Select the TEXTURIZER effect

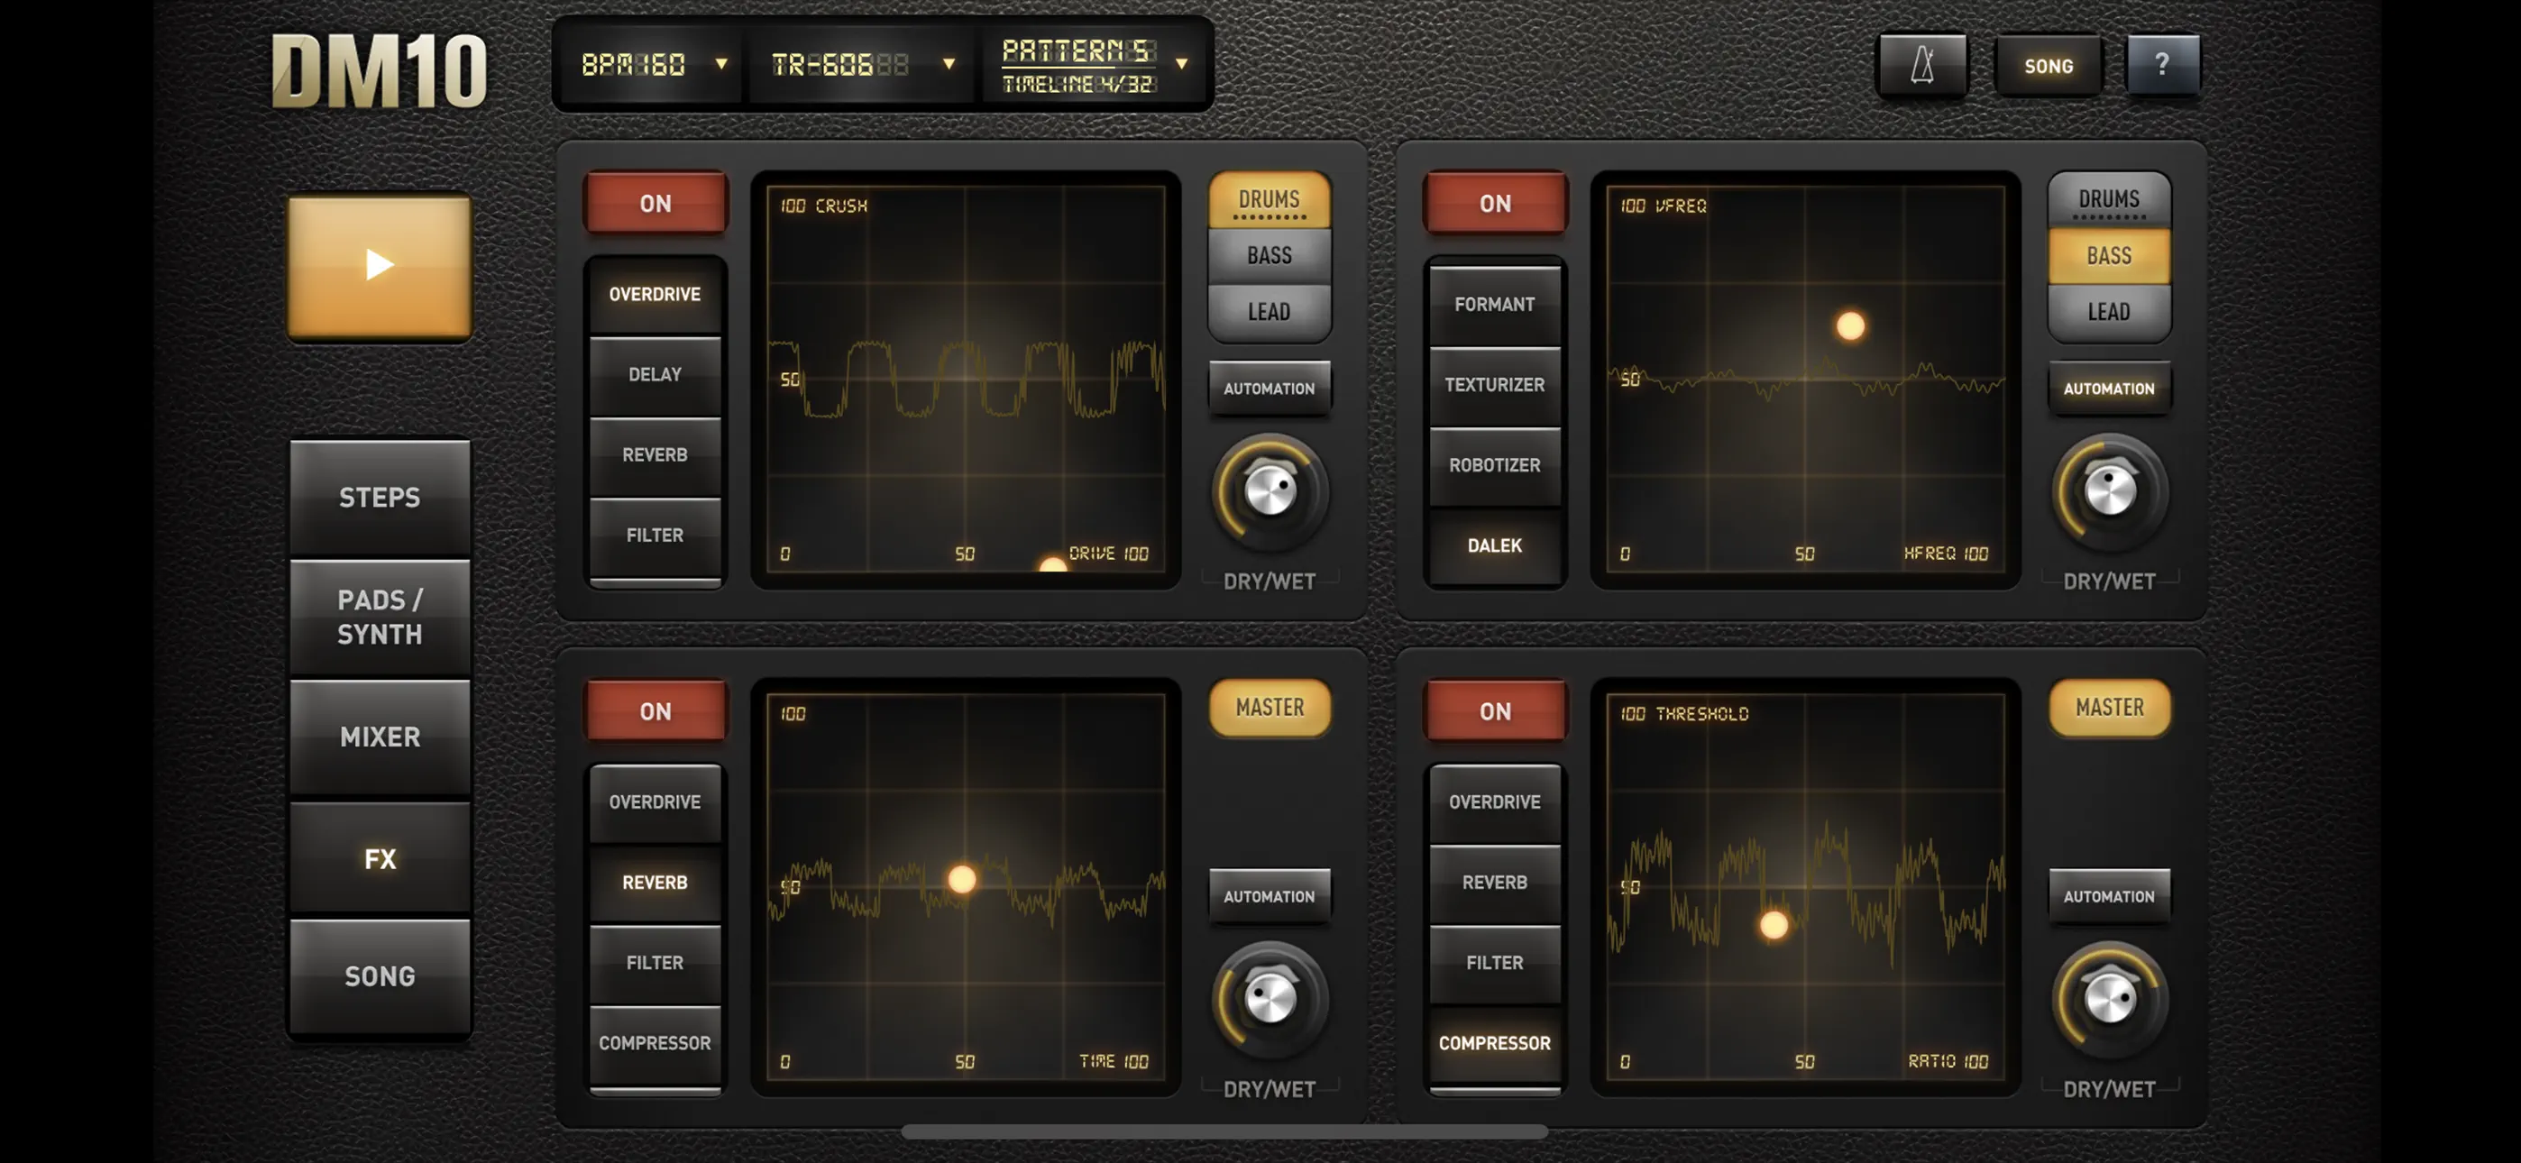coord(1494,385)
